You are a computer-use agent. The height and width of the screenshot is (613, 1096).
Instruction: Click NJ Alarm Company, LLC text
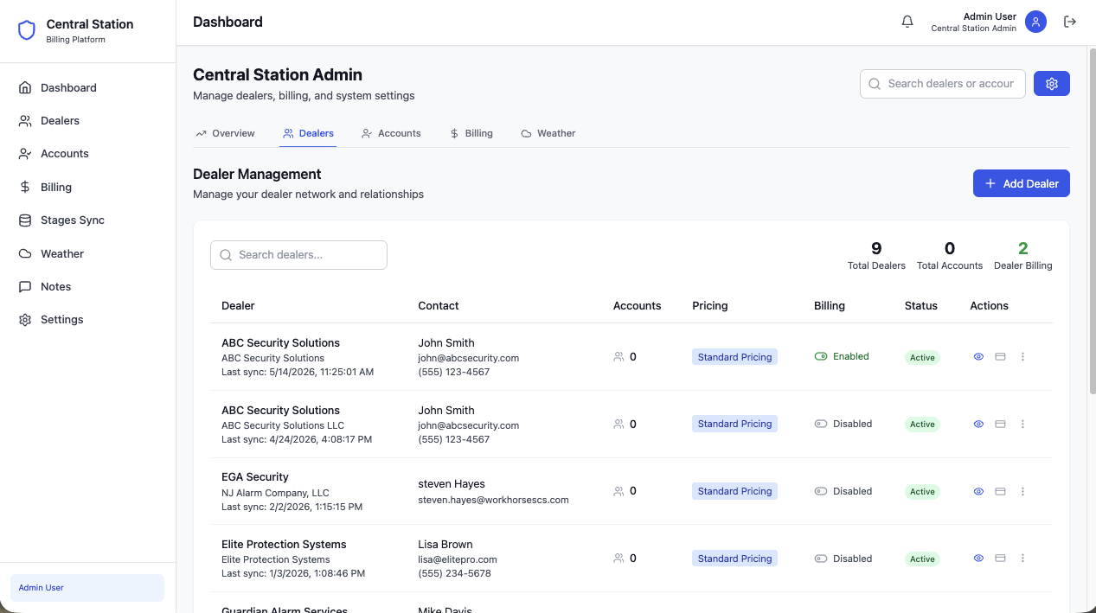[x=275, y=493]
